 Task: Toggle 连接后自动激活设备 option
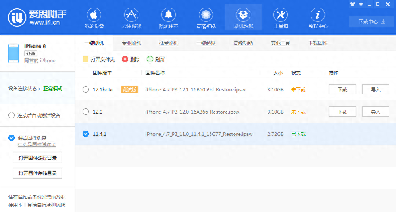pos(12,115)
